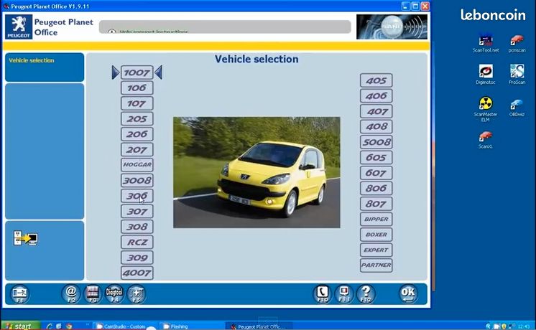This screenshot has width=536, height=330.
Task: Select the 4007 vehicle
Action: pyautogui.click(x=137, y=273)
